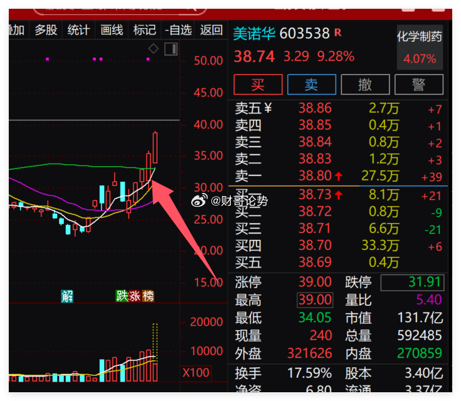The image size is (461, 401).
Task: Select 买五 price 38.69
Action: [x=315, y=262]
